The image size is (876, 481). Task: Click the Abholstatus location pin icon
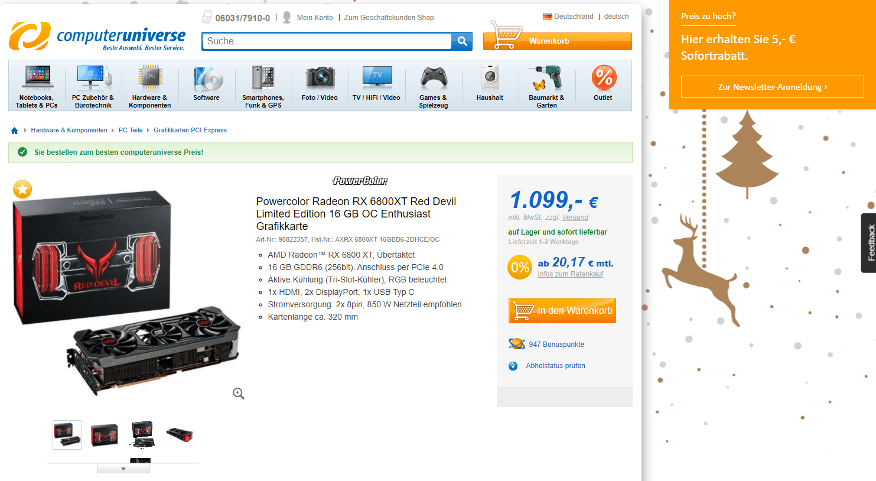tap(513, 366)
